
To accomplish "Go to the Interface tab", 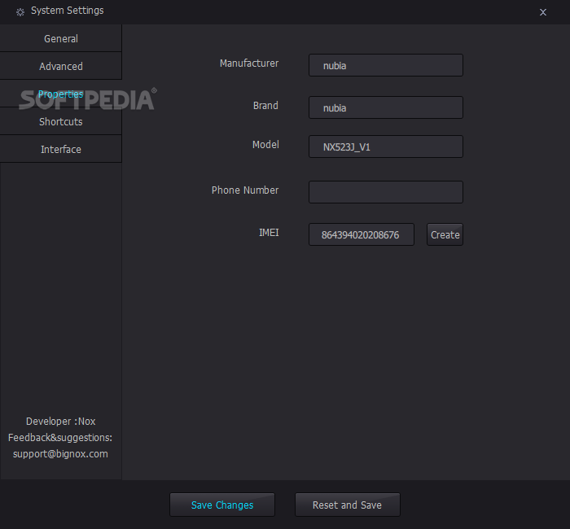I will point(61,149).
